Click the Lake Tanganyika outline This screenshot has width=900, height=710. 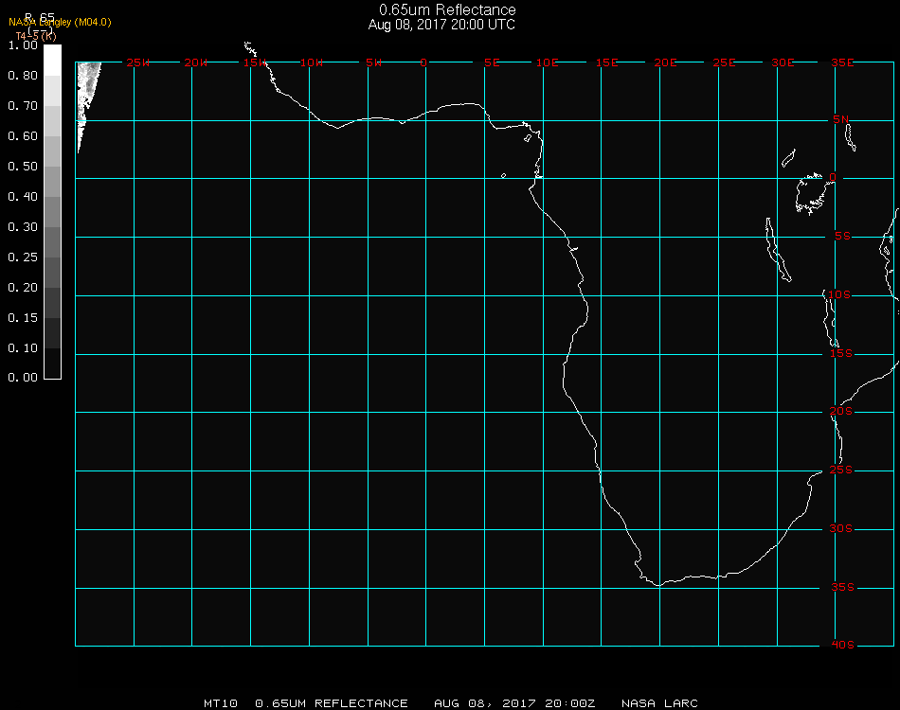[779, 250]
